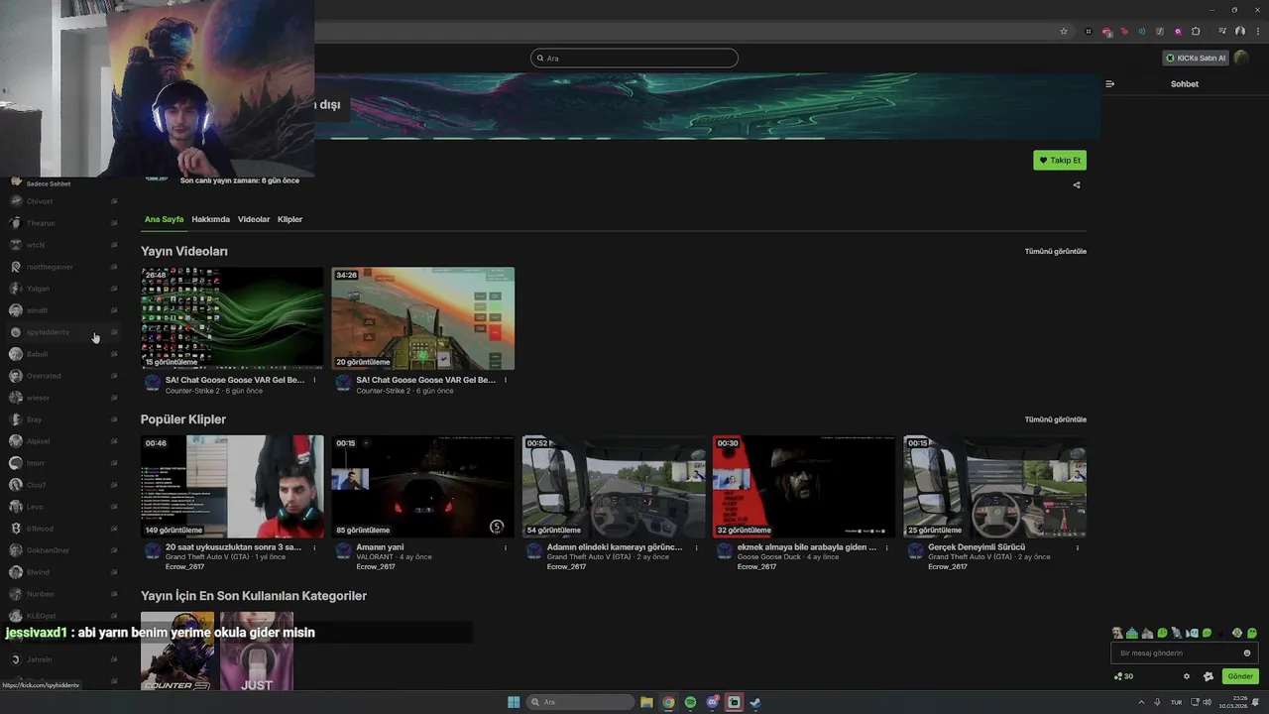Screen dimensions: 1269x714
Task: Share the channel with the share icon
Action: pyautogui.click(x=1077, y=184)
